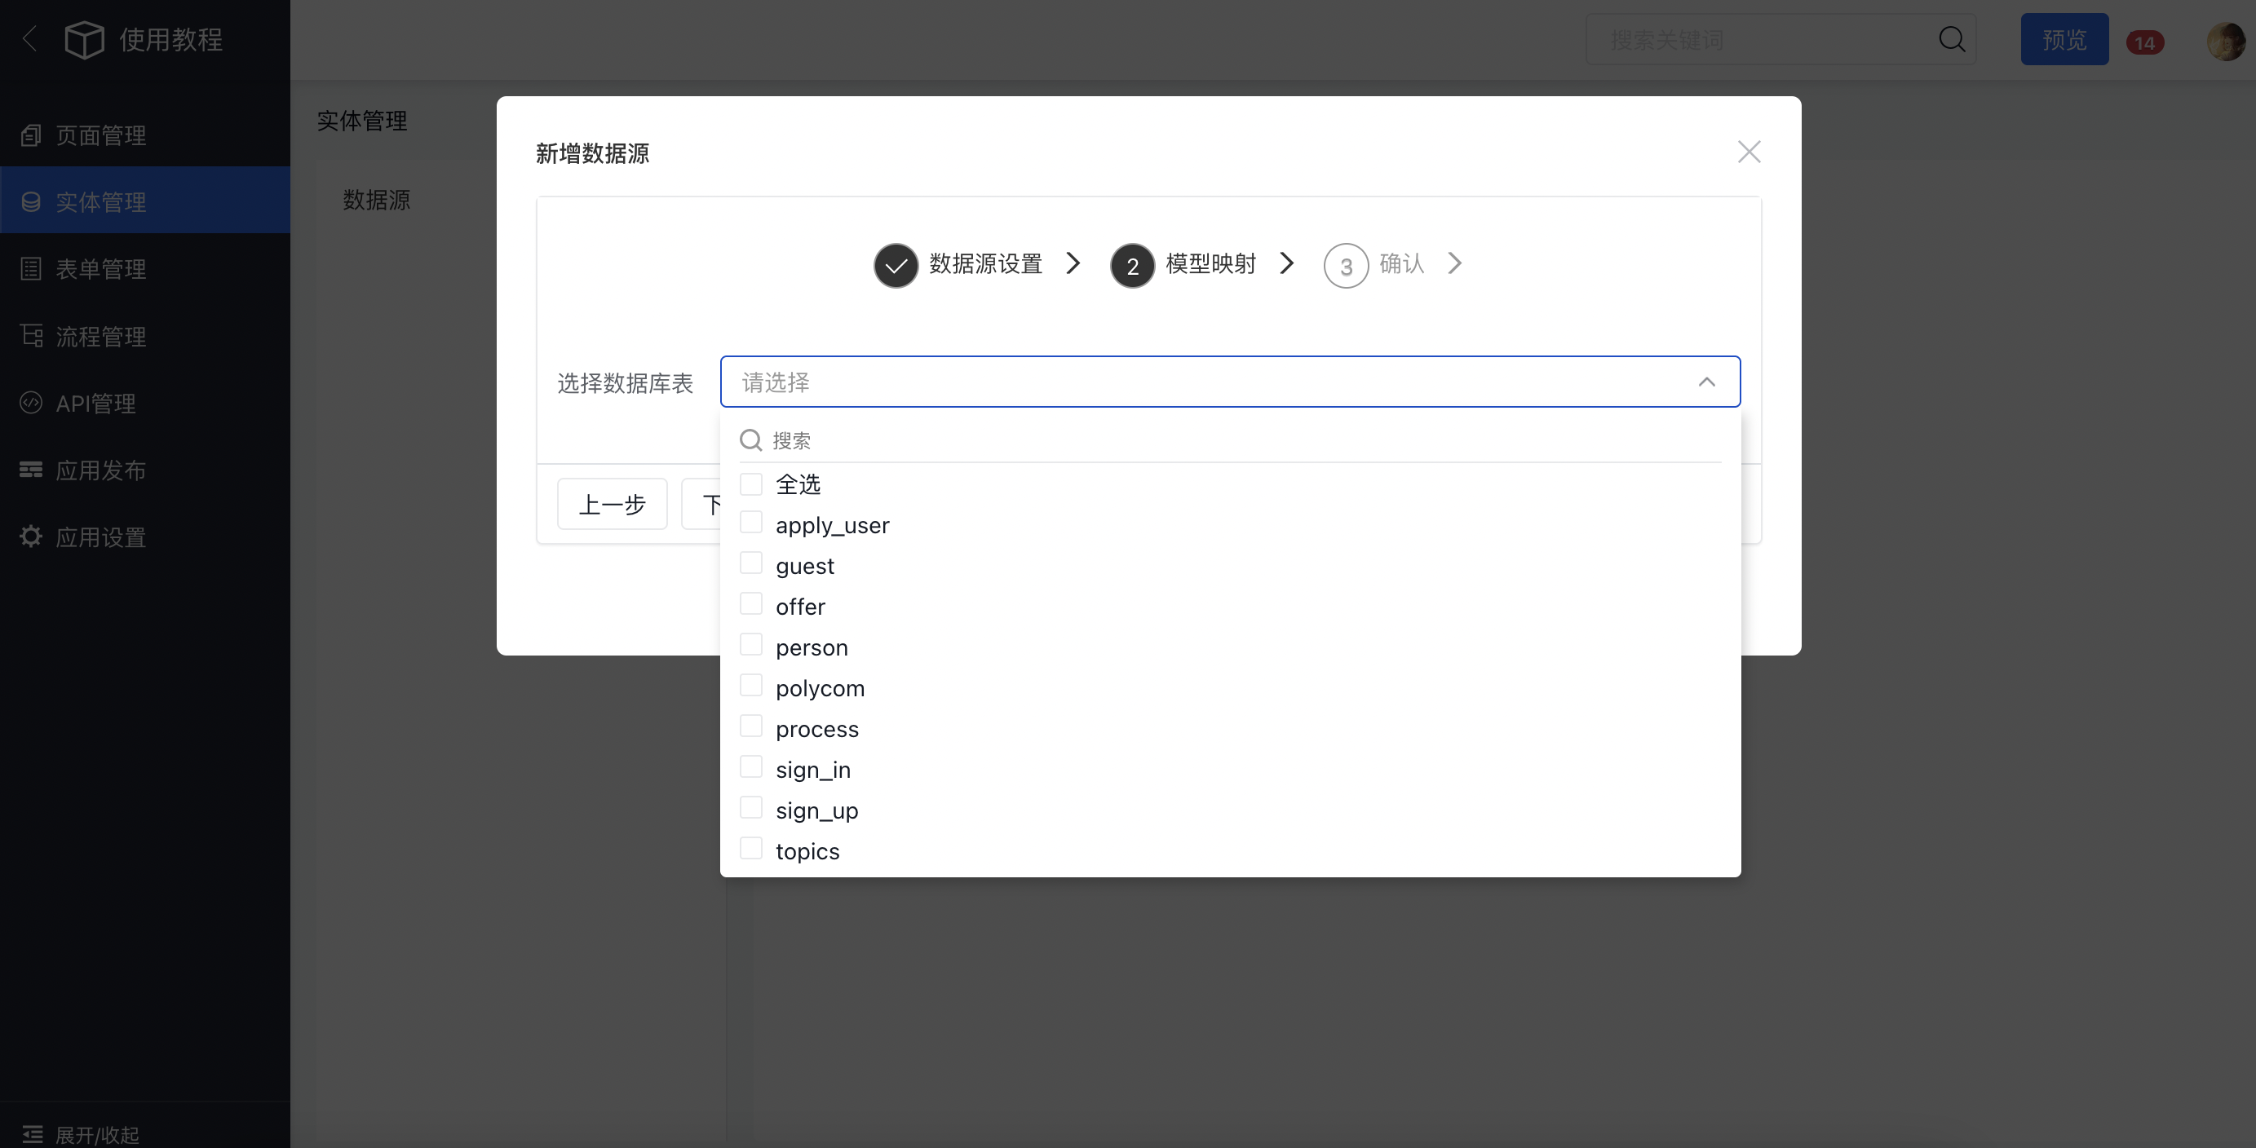This screenshot has height=1148, width=2256.
Task: Select the 数据源 tab
Action: click(x=377, y=201)
